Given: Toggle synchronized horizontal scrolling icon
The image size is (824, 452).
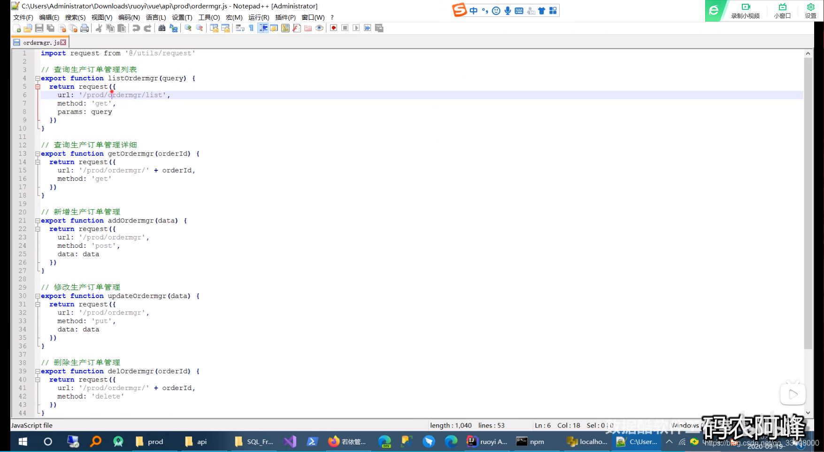Looking at the screenshot, I should [225, 28].
